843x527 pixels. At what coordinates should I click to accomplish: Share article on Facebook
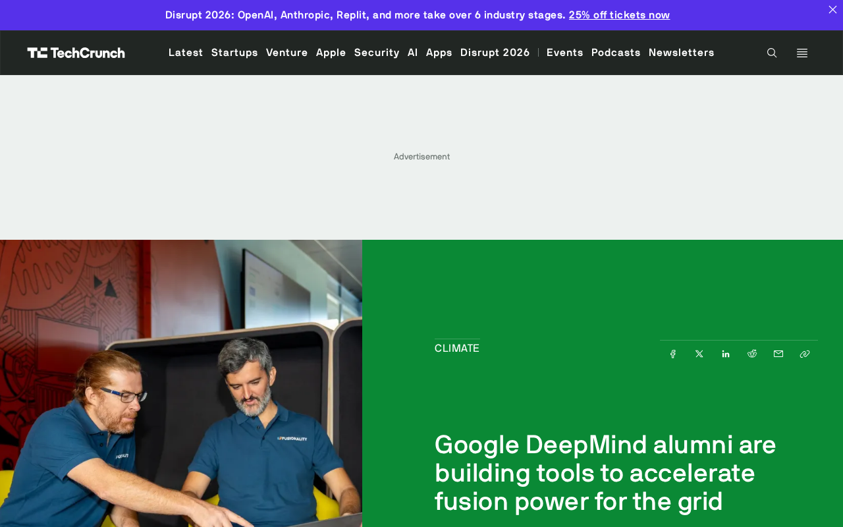[673, 354]
